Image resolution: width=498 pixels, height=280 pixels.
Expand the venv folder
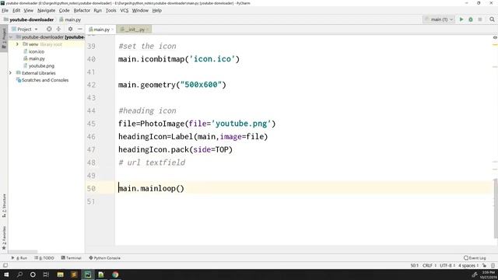[17, 44]
